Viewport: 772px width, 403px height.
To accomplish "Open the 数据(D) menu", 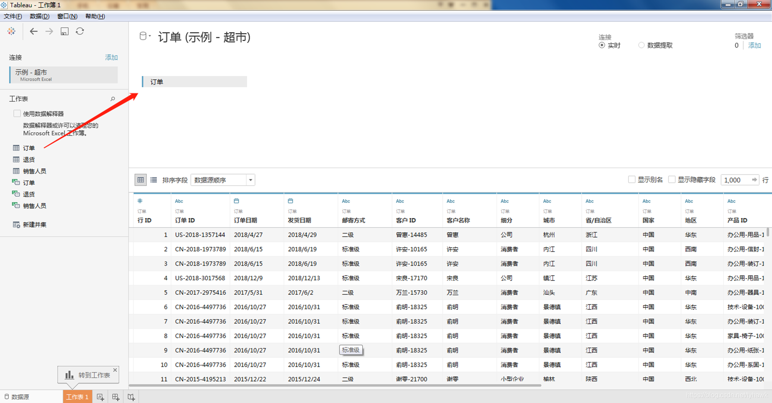I will point(40,16).
